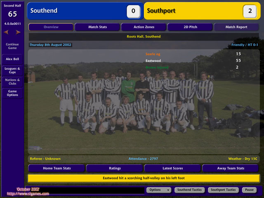Viewport: 264px width, 198px height.
Task: Switch to the Match Stats tab
Action: pyautogui.click(x=97, y=27)
